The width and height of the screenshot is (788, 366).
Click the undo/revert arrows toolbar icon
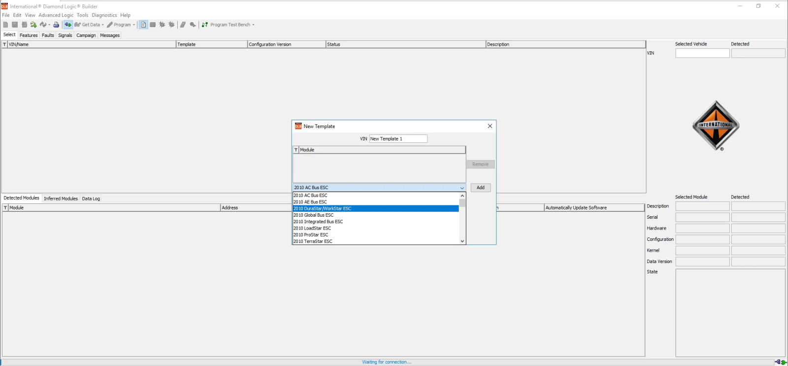[x=43, y=25]
